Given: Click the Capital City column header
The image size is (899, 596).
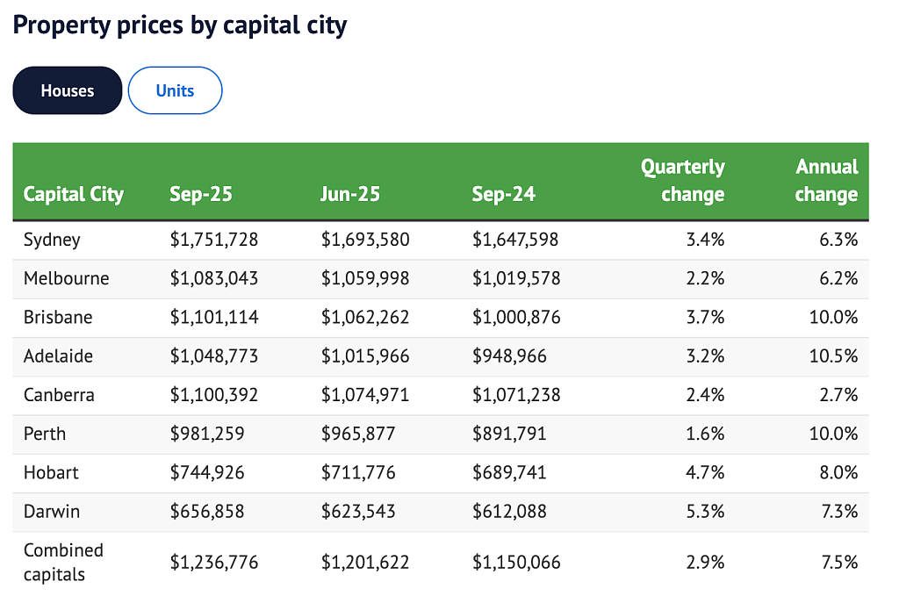Looking at the screenshot, I should (x=74, y=194).
